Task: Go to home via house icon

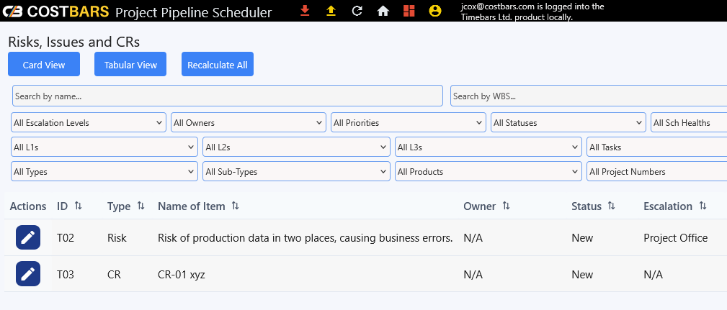Action: (383, 11)
